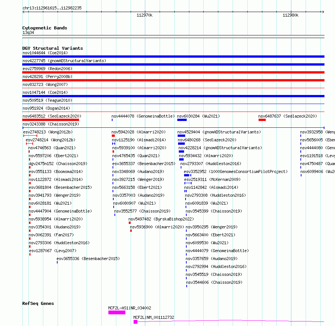Select nsv3354301 (Audano2019) label
Image resolution: width=335 pixels, height=326 pixels.
pyautogui.click(x=55, y=227)
